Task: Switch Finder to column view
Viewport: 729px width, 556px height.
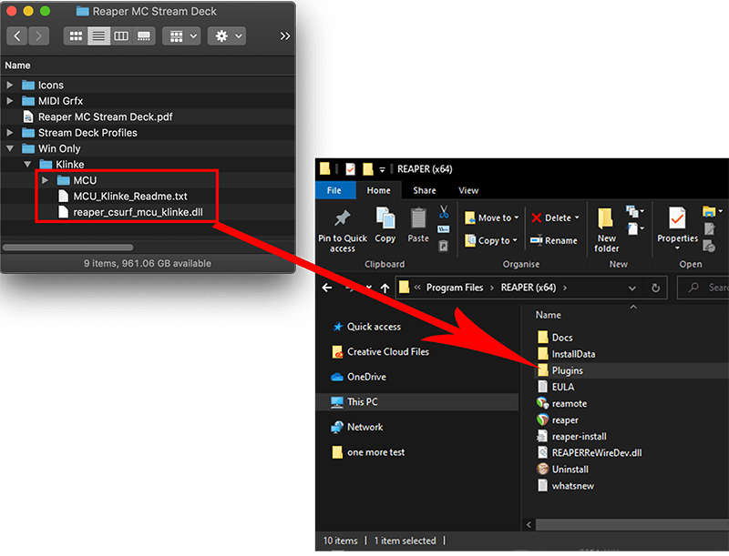Action: 121,35
